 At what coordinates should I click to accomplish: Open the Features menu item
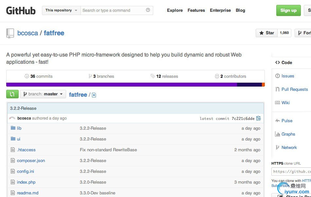[196, 10]
